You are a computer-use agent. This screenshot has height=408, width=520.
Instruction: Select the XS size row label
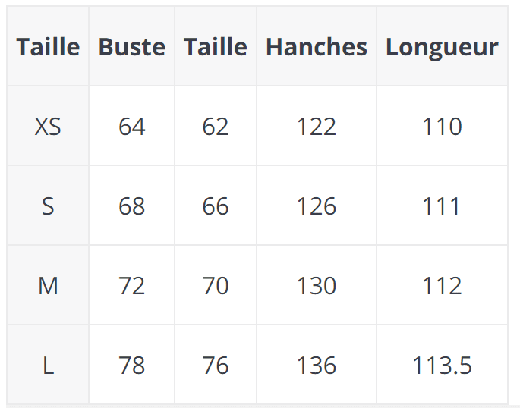point(48,127)
